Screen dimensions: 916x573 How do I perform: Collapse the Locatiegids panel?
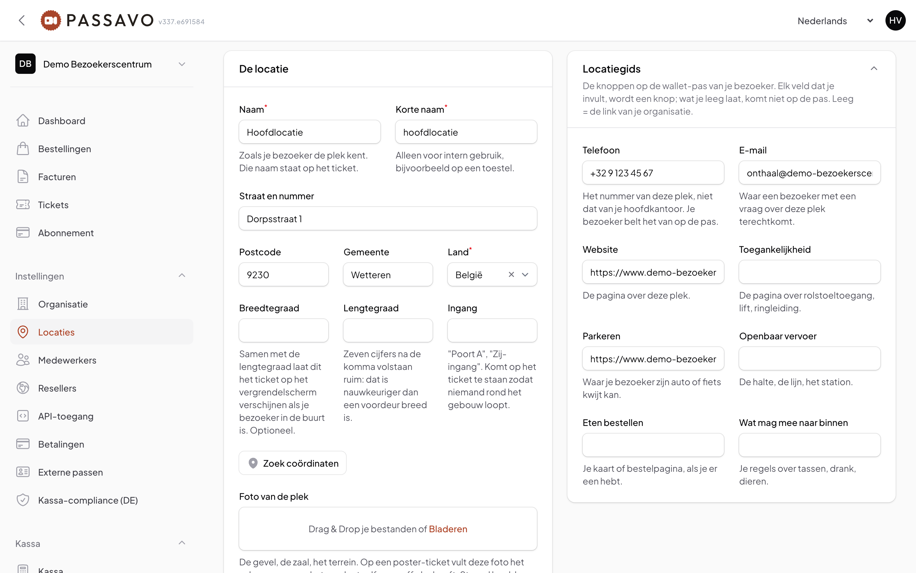[x=874, y=68]
